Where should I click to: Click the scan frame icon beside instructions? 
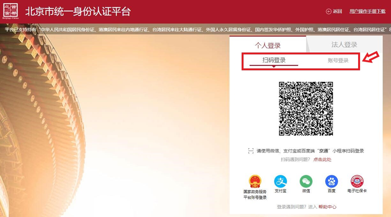[x=250, y=151]
